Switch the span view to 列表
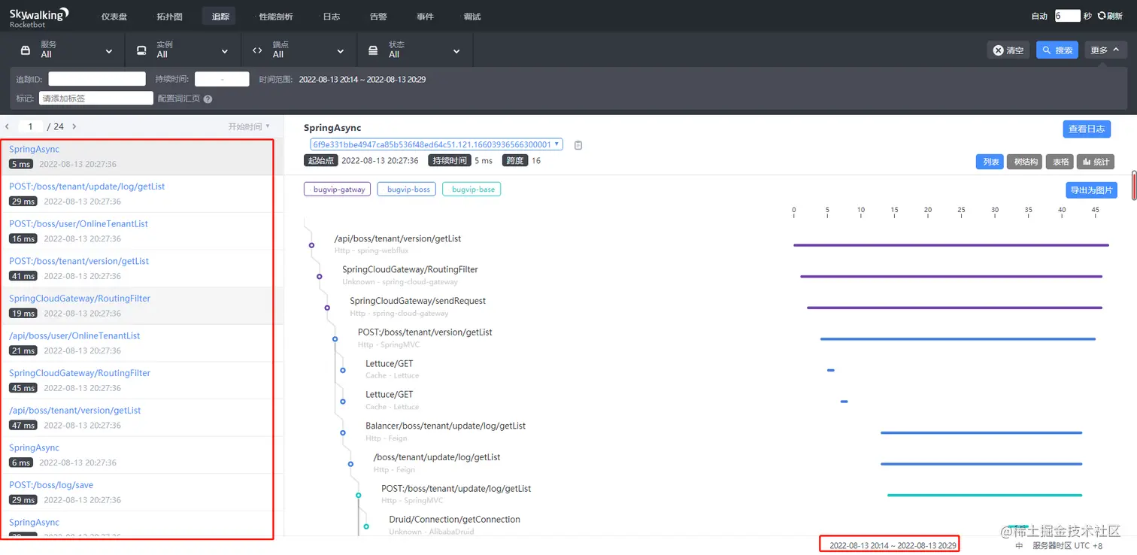Viewport: 1137px width, 555px height. 990,162
